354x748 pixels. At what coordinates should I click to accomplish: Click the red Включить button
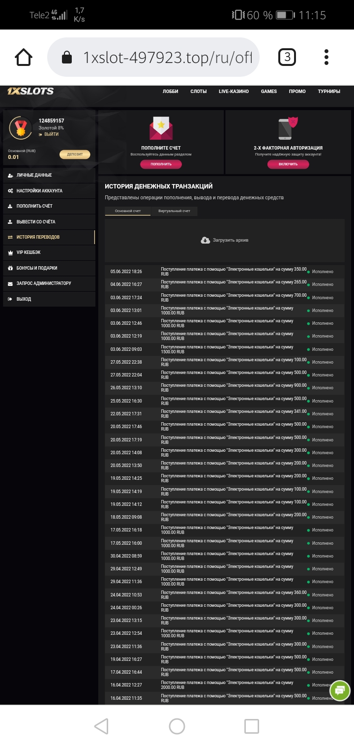coord(288,164)
